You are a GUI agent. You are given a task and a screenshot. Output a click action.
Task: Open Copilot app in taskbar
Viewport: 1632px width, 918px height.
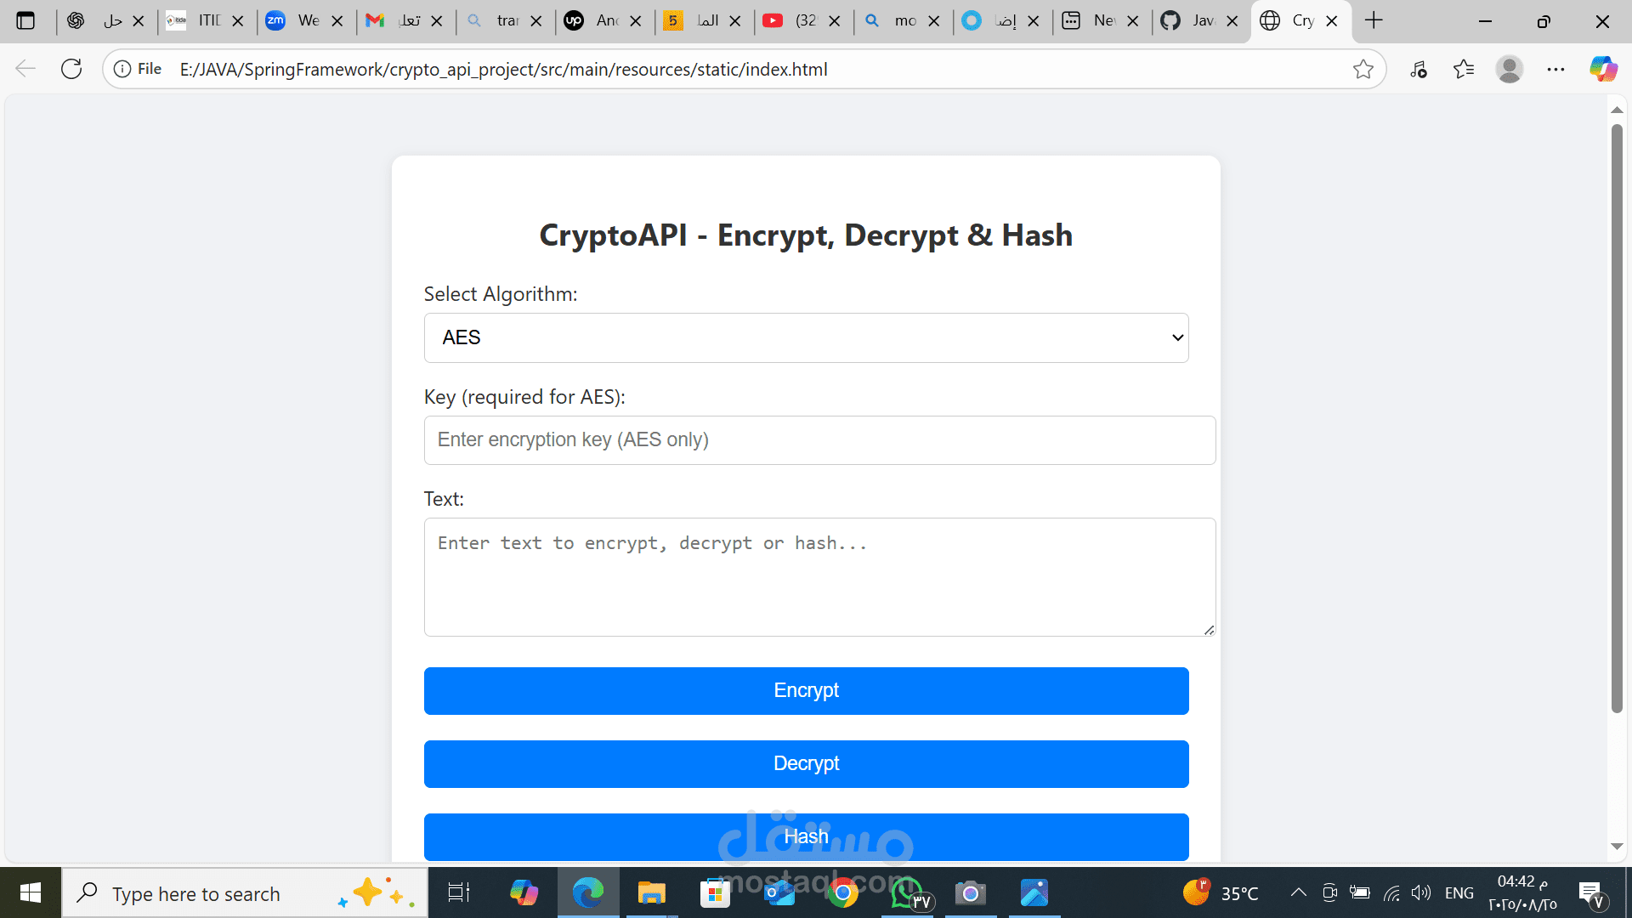(524, 892)
